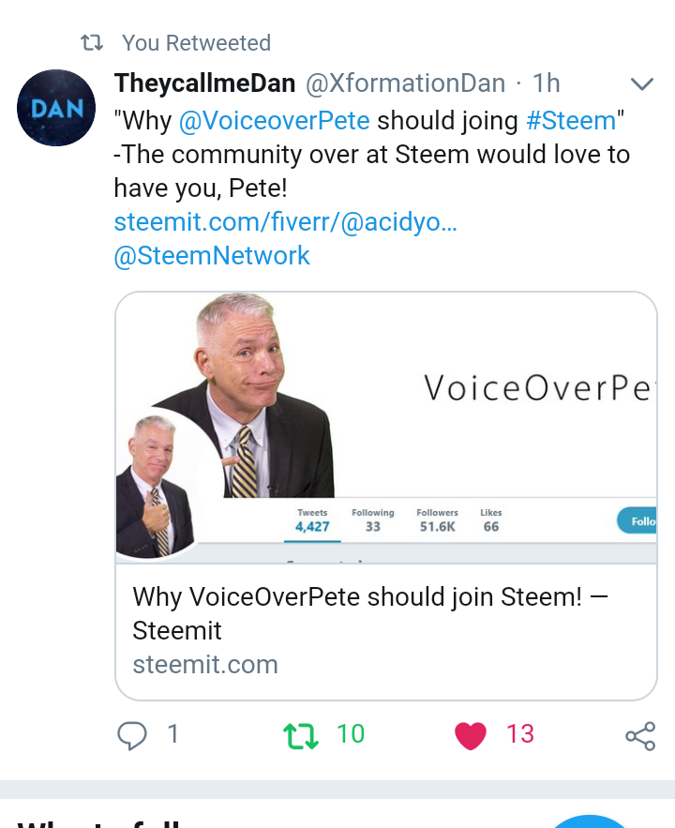Screen dimensions: 675x828
Task: Follow the steemit.com/fiverr/@acidyo link
Action: (x=286, y=222)
